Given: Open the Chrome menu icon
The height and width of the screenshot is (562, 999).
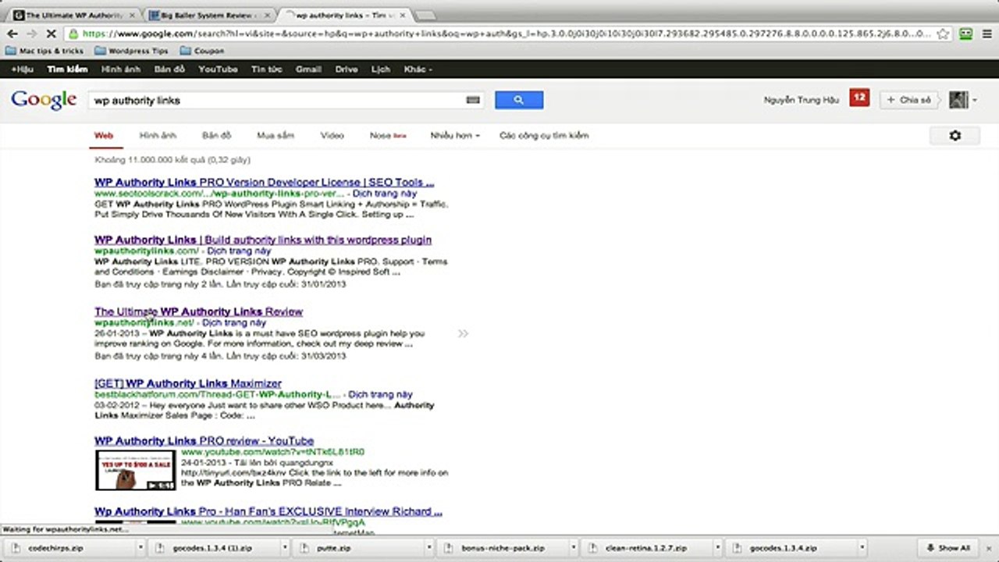Looking at the screenshot, I should tap(986, 34).
